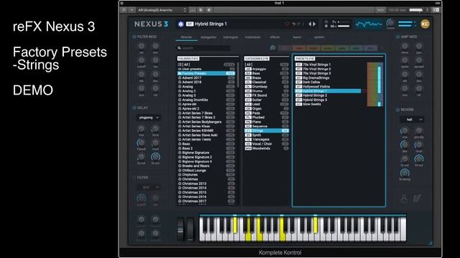
Task: Select the Arpeggio category
Action: [267, 69]
